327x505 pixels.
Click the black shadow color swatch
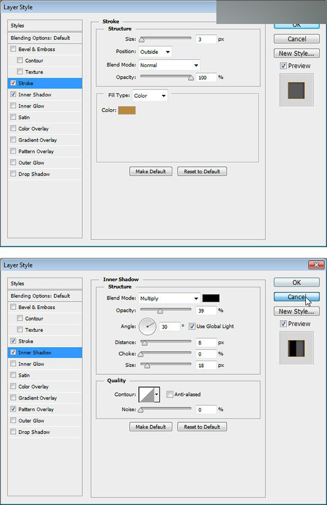pyautogui.click(x=211, y=298)
